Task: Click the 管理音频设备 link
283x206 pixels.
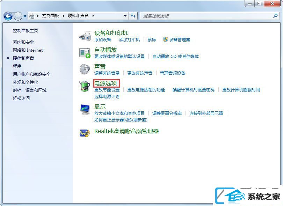Action: click(x=173, y=73)
